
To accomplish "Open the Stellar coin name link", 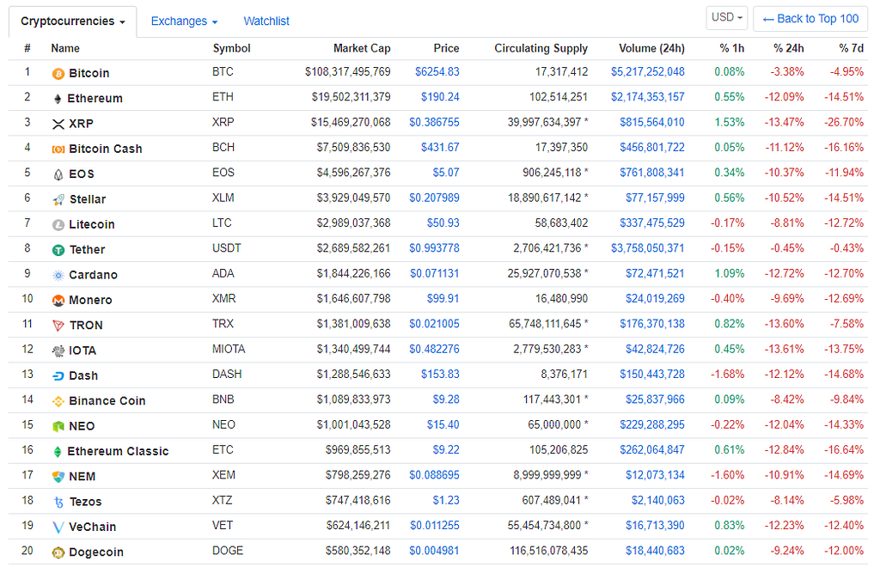I will click(x=88, y=199).
